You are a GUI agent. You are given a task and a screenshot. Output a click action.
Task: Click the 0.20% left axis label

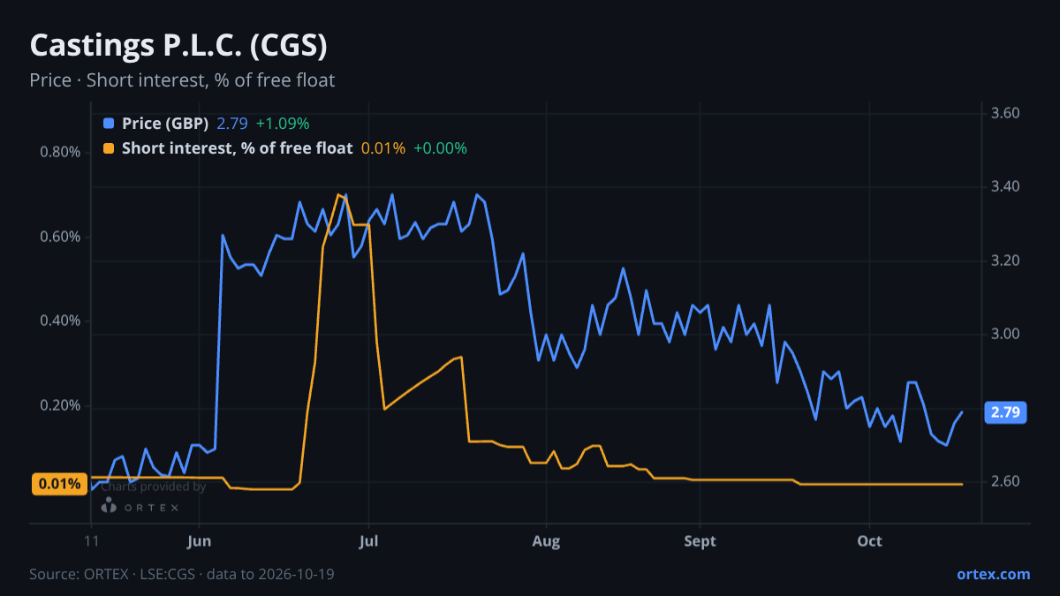click(60, 406)
